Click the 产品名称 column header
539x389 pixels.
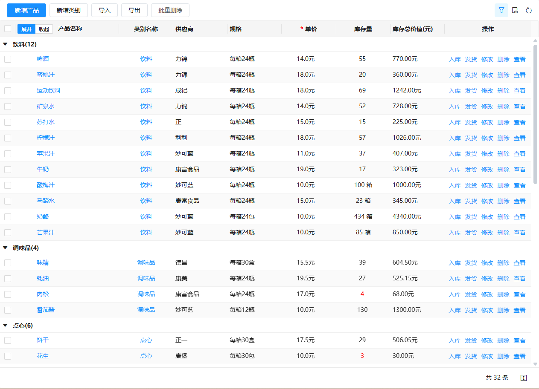pyautogui.click(x=70, y=29)
